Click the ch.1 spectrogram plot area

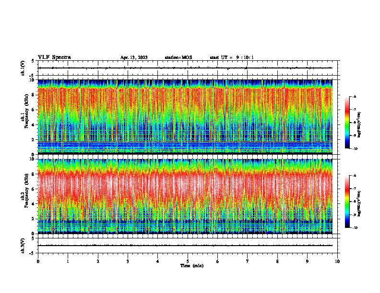[185, 117]
